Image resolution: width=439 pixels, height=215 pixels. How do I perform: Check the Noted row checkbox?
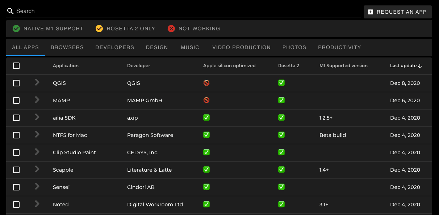pos(16,205)
